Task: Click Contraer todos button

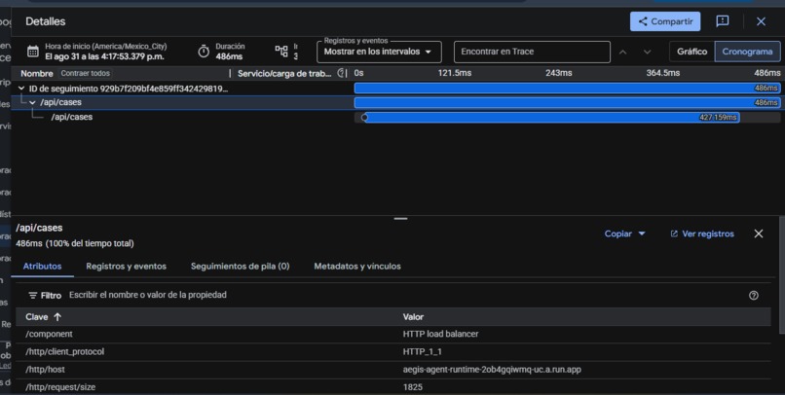Action: coord(85,73)
